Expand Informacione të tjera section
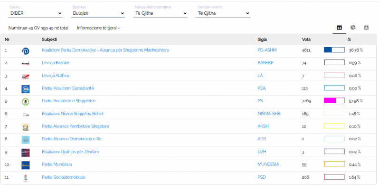The width and height of the screenshot is (380, 185). point(98,28)
